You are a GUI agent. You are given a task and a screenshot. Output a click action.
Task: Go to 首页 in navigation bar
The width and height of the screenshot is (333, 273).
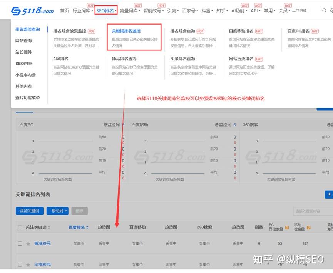64,11
